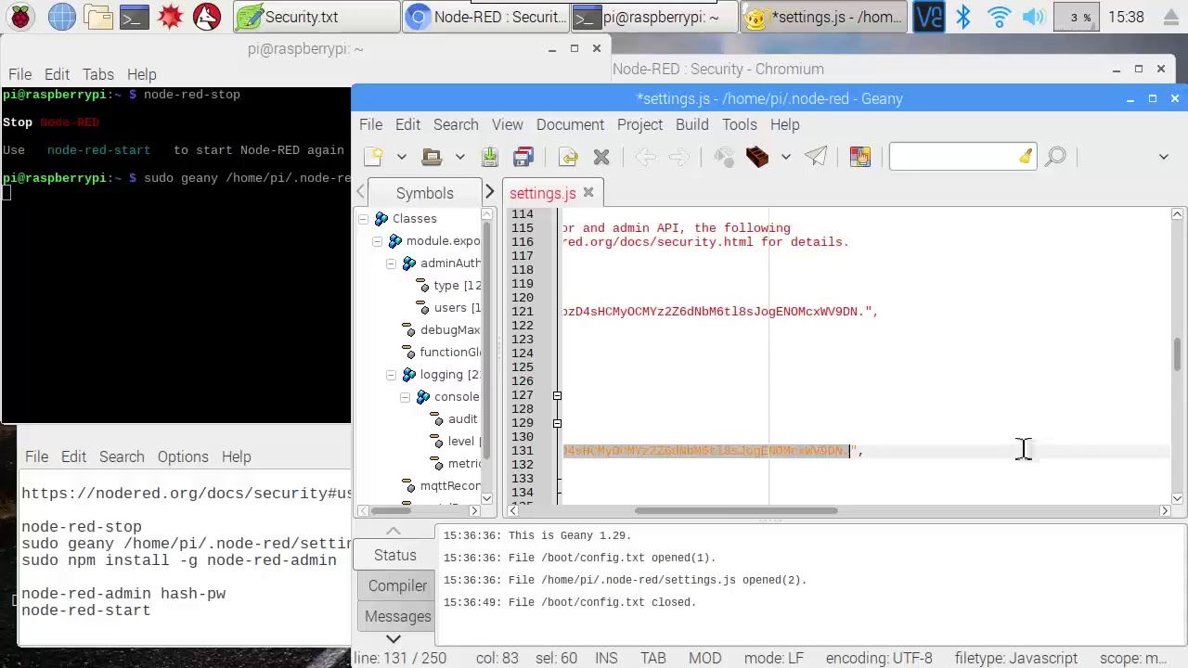Select the users symbol entry
Viewport: 1188px width, 668px height.
(457, 308)
